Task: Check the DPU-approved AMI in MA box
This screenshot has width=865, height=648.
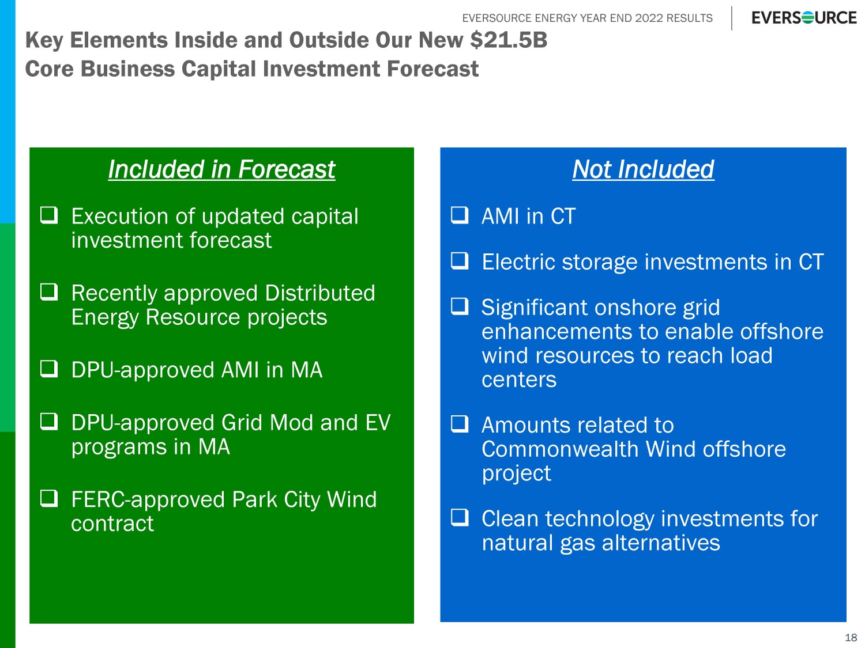Action: (x=49, y=369)
